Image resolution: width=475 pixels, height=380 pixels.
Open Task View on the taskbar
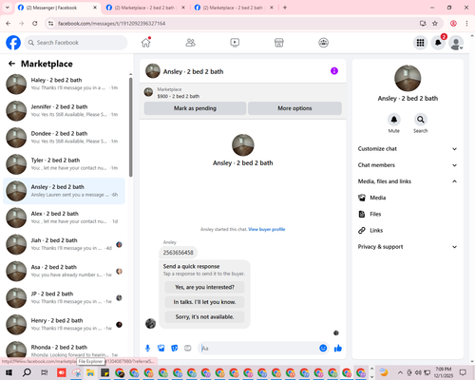click(x=45, y=372)
